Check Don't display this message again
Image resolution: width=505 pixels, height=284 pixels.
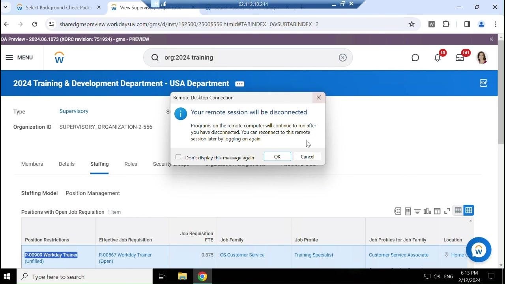pos(178,157)
